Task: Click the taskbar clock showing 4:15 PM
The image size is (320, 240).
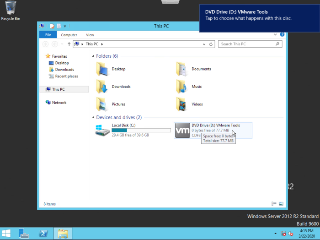Action: (x=307, y=234)
